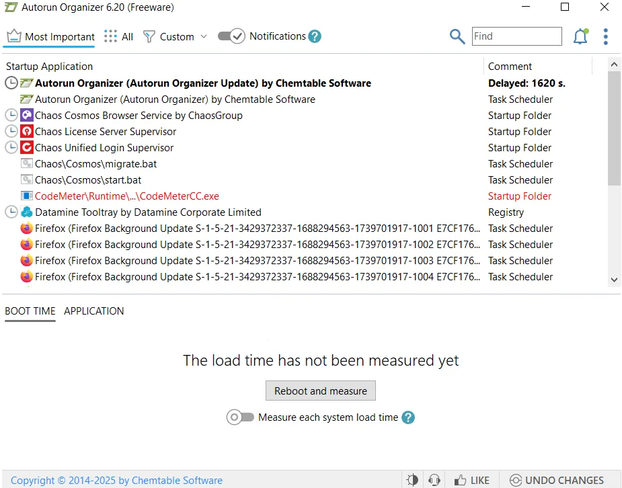Click delay clock for Chaos Cosmos Browser Service
The width and height of the screenshot is (622, 488).
pyautogui.click(x=11, y=116)
